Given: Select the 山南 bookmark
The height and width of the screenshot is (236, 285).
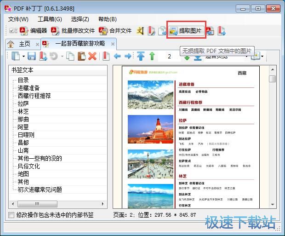Looking at the screenshot, I should tap(23, 150).
